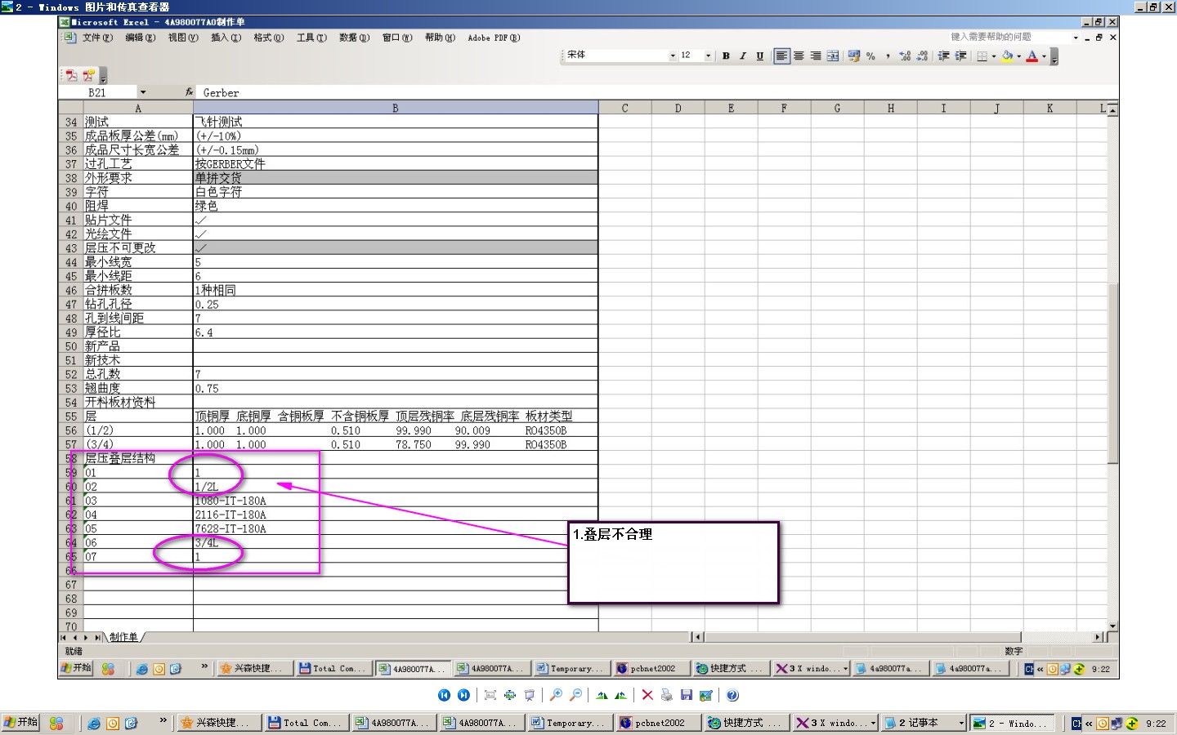Open the 文件 menu in Excel
Screen dimensions: 1177x735
pyautogui.click(x=97, y=38)
